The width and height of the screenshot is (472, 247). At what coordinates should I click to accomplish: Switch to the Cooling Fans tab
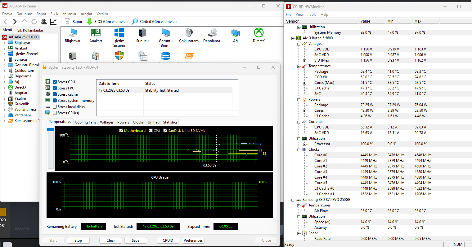pyautogui.click(x=86, y=122)
